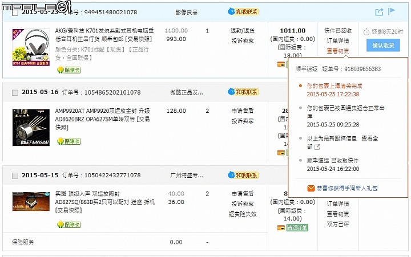The image size is (411, 257).
Task: Click 顺丰速运 已收取快件 tracking entry
Action: [333, 161]
